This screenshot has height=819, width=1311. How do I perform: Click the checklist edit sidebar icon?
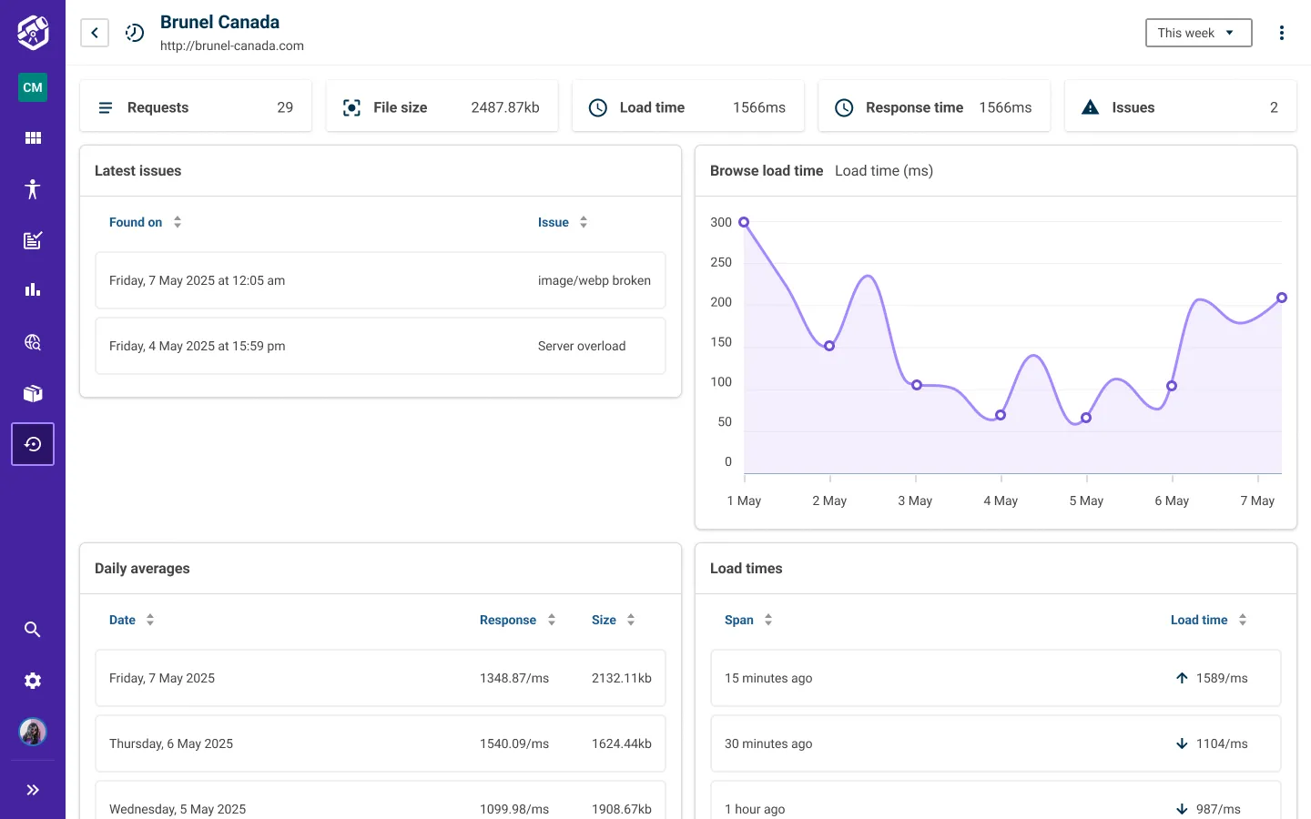33,240
